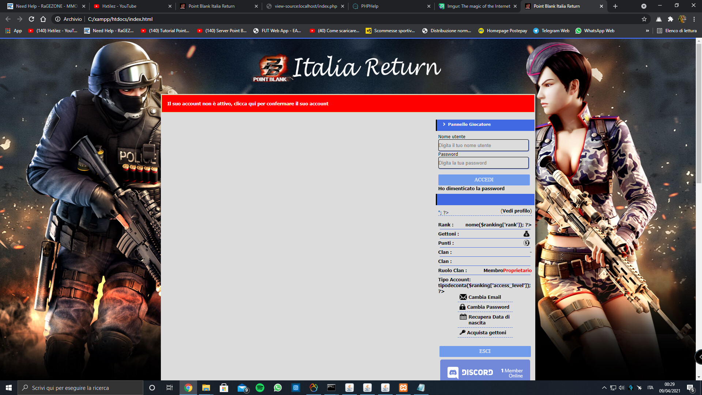The height and width of the screenshot is (395, 702).
Task: Open WhatsApp from the taskbar
Action: [278, 388]
